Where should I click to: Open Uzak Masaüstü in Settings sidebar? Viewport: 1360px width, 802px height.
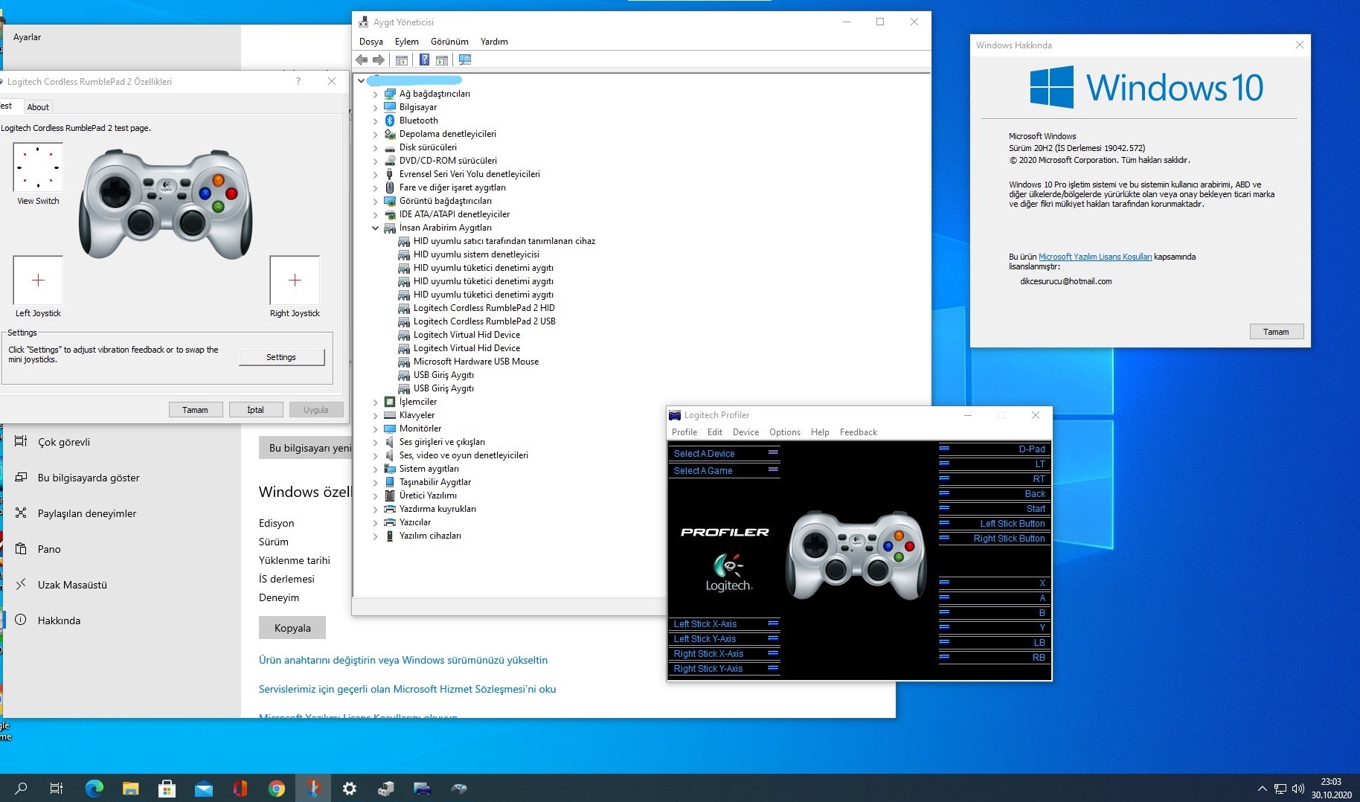72,585
